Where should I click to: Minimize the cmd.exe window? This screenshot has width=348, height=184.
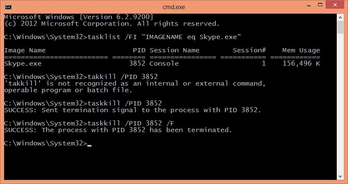tap(309, 6)
